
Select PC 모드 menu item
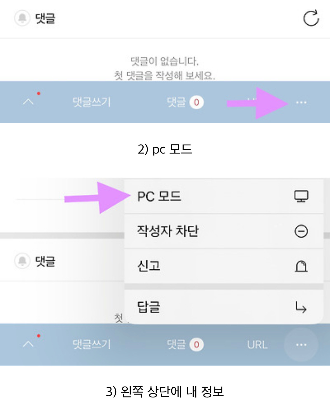click(160, 196)
